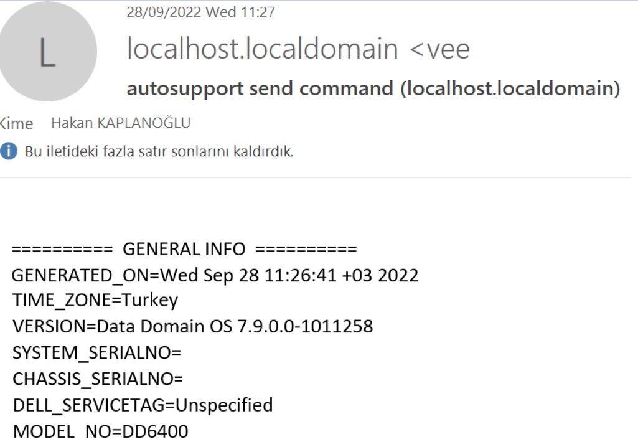This screenshot has width=638, height=447.
Task: Click the sender email address starting with <vee
Action: [x=440, y=49]
